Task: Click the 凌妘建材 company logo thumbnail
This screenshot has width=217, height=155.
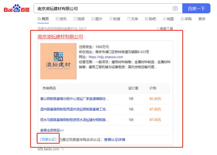Action: click(x=58, y=61)
